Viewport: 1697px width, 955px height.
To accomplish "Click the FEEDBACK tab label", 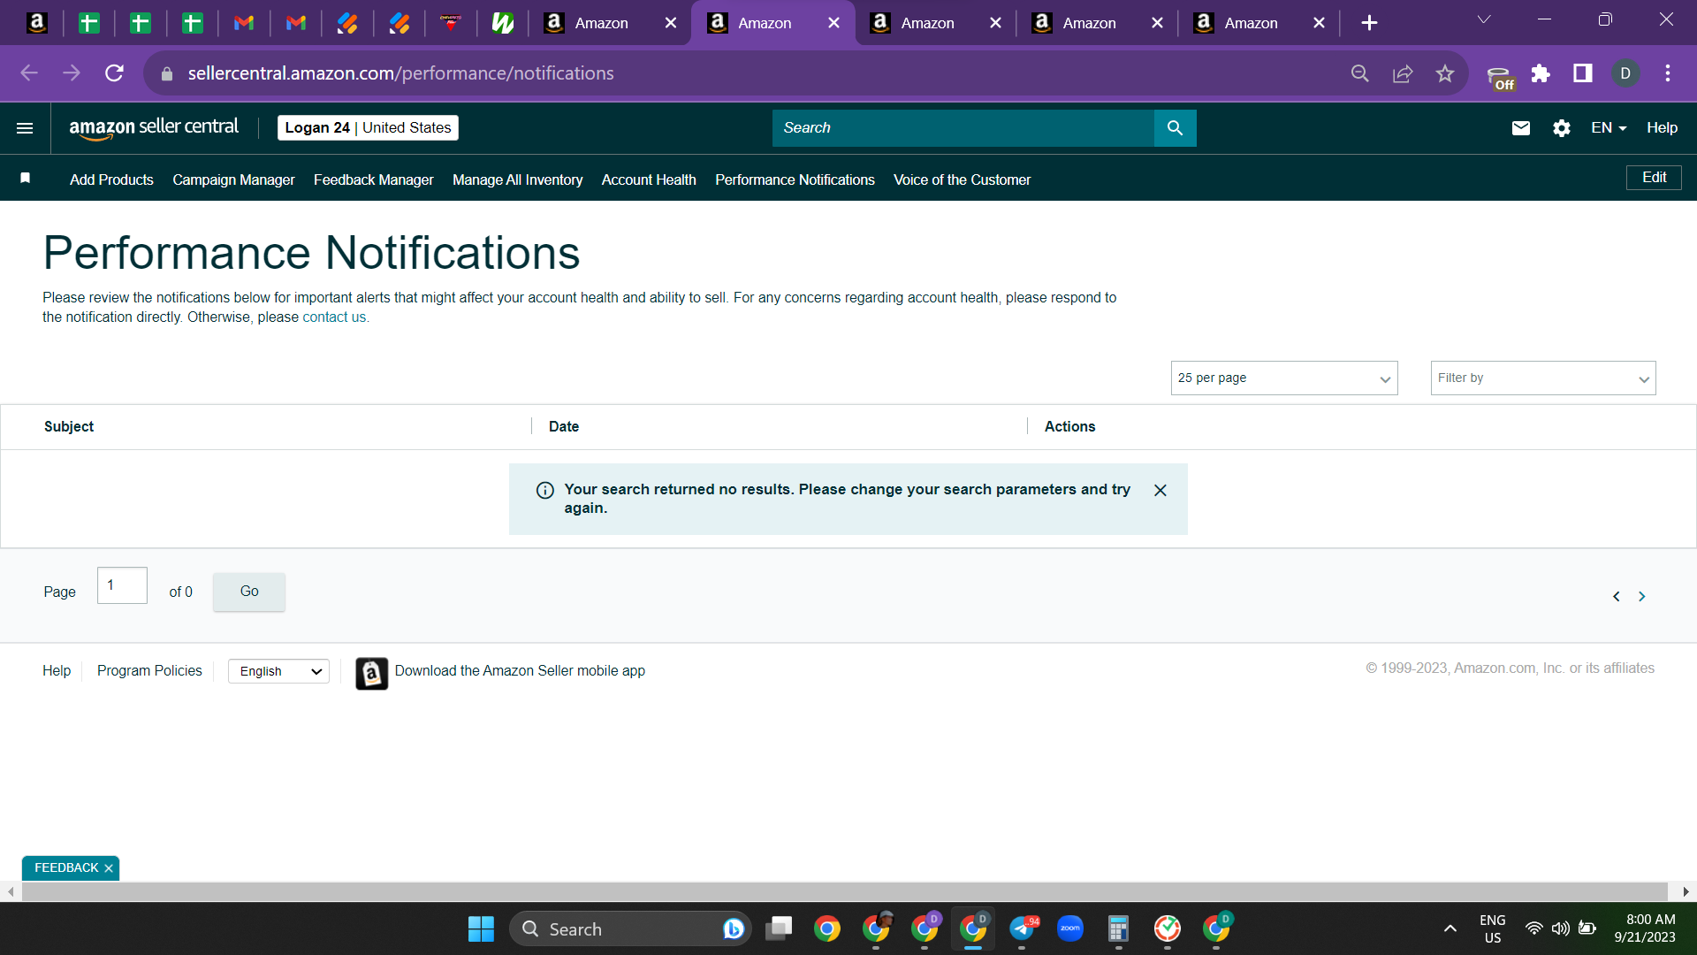I will pos(66,868).
